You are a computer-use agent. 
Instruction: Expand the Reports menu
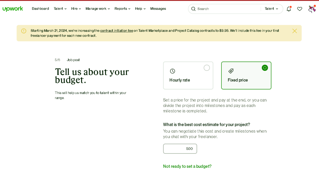coord(122,8)
